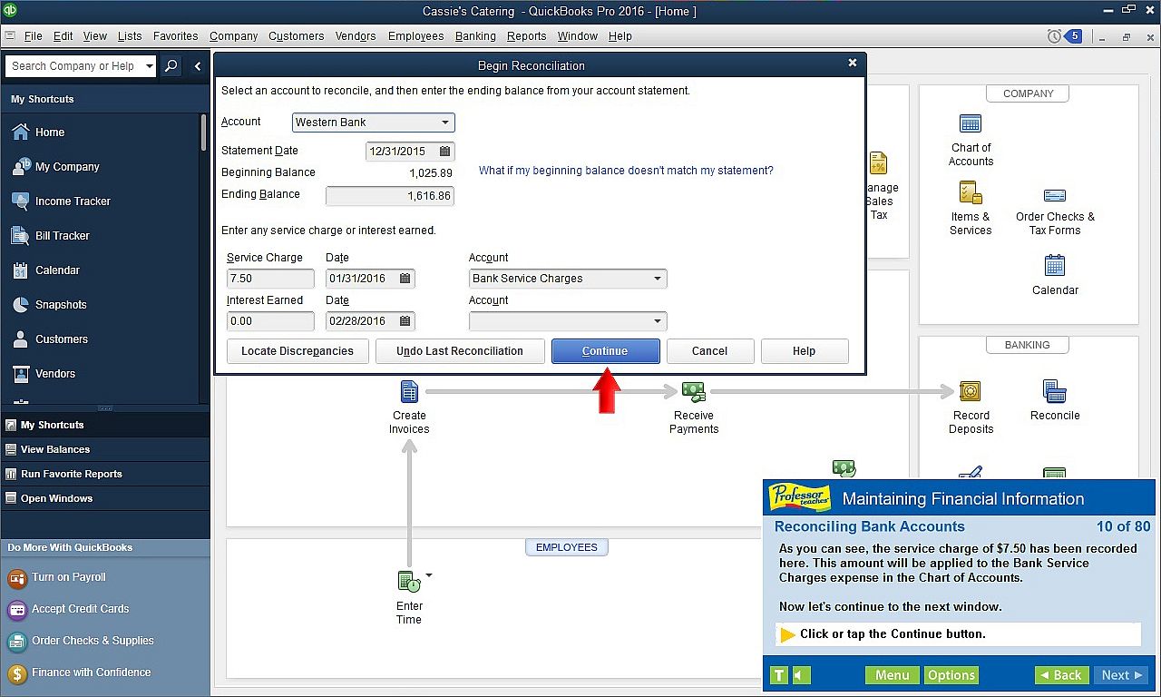Open the Reports menu
This screenshot has height=697, width=1161.
(x=526, y=36)
